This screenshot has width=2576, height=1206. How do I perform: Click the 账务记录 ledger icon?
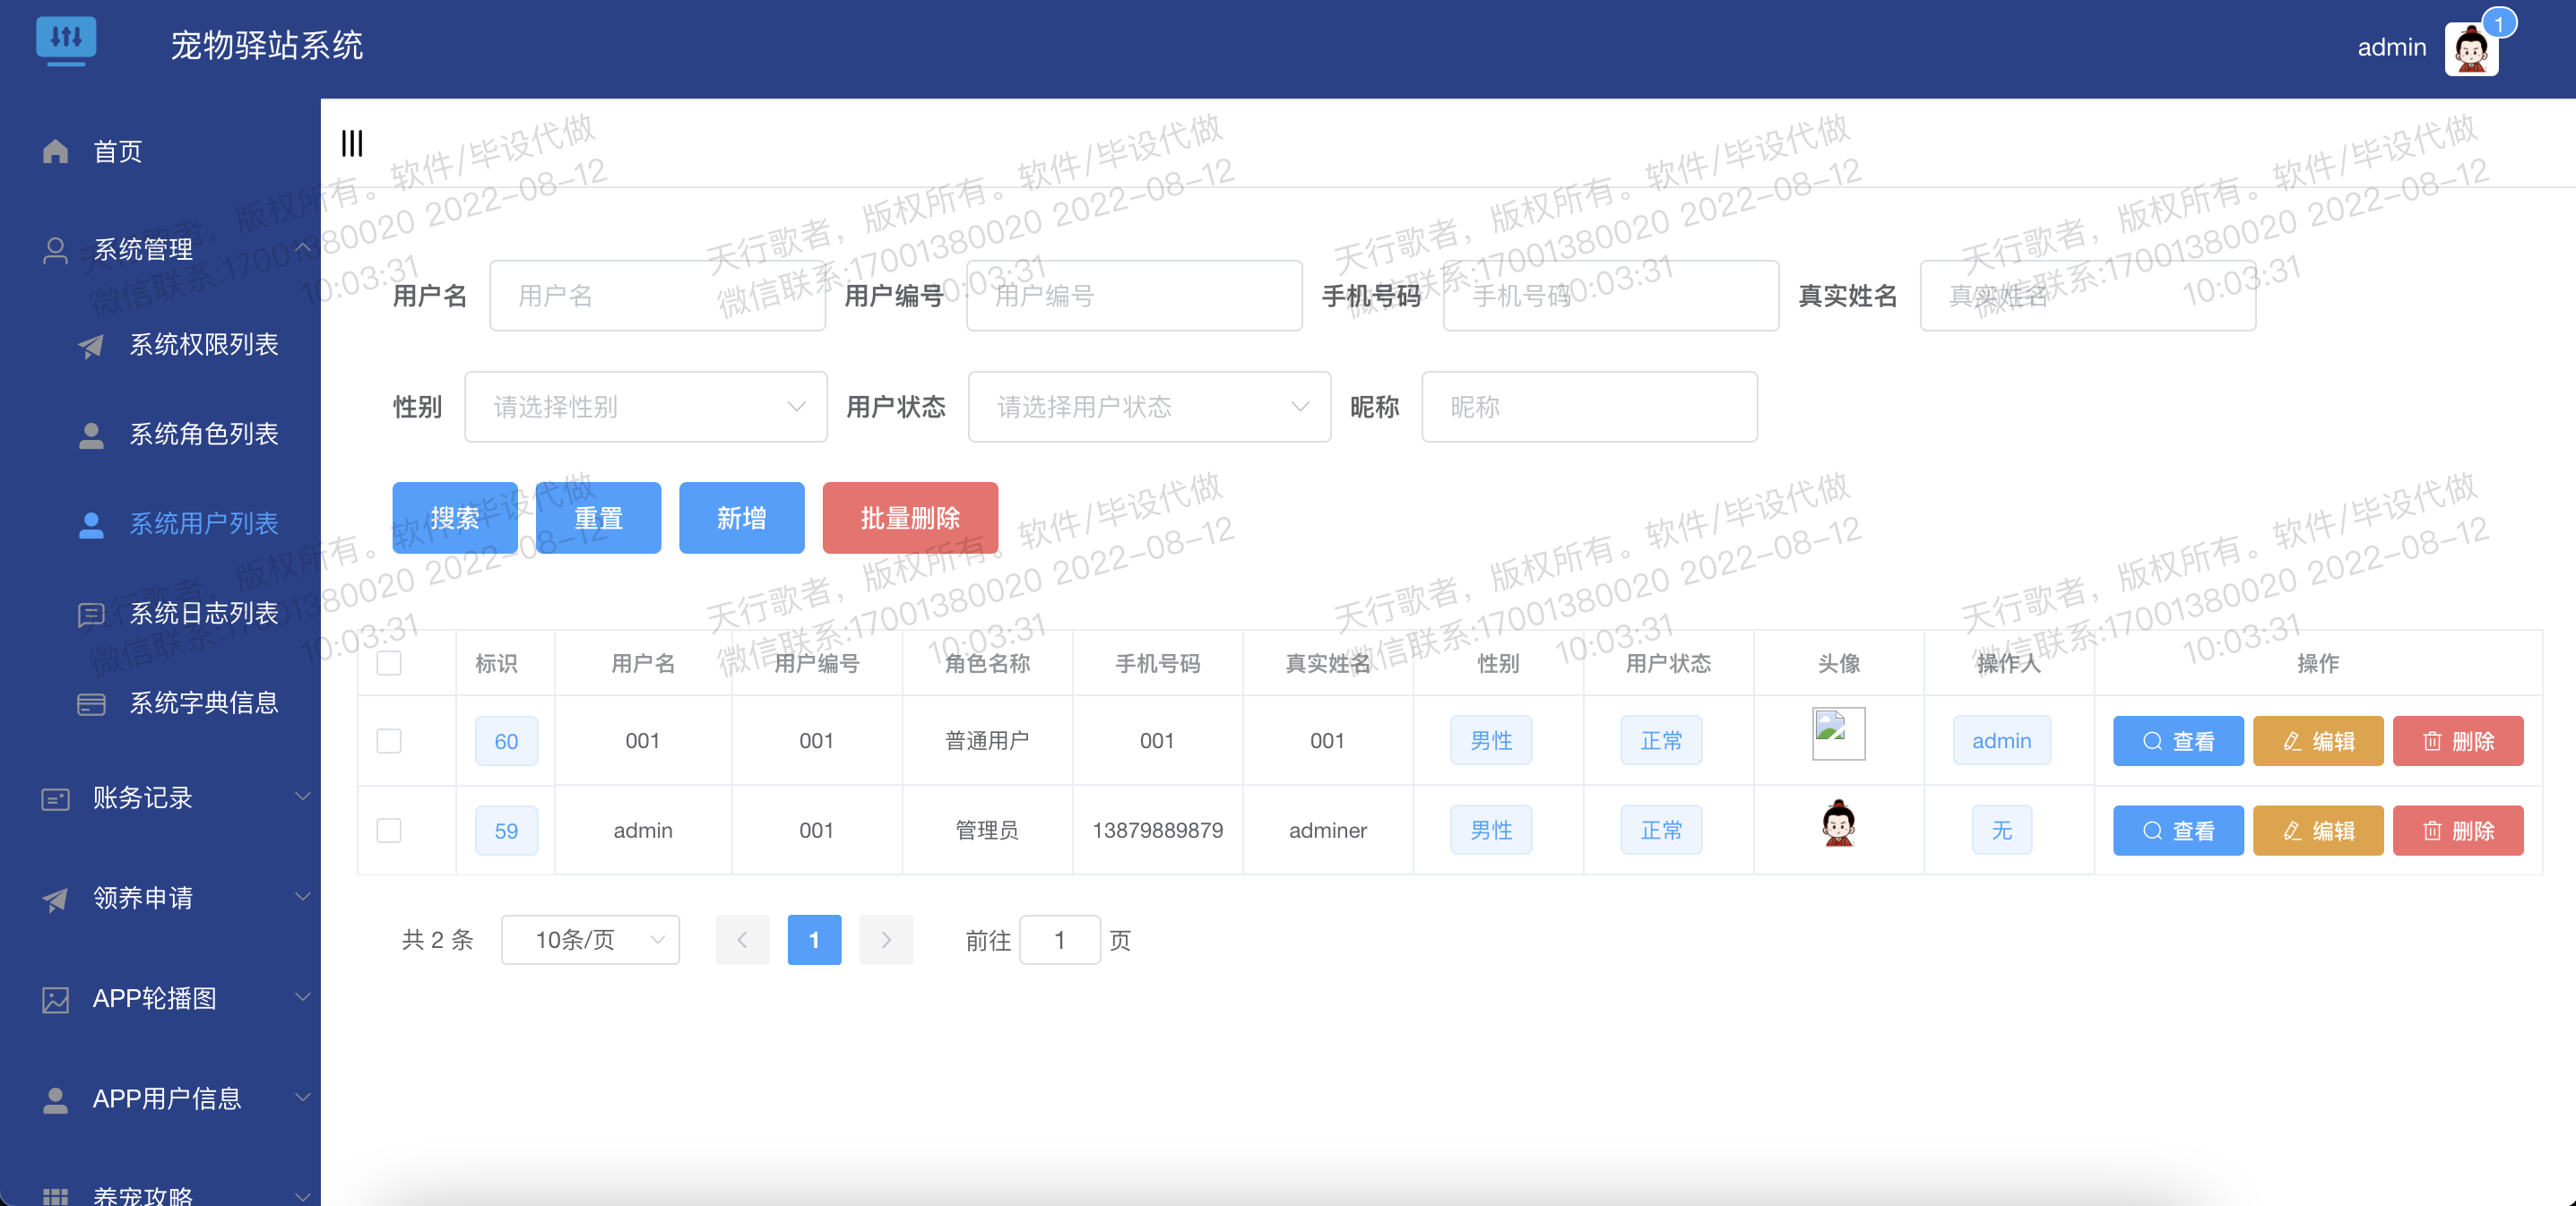(x=55, y=798)
